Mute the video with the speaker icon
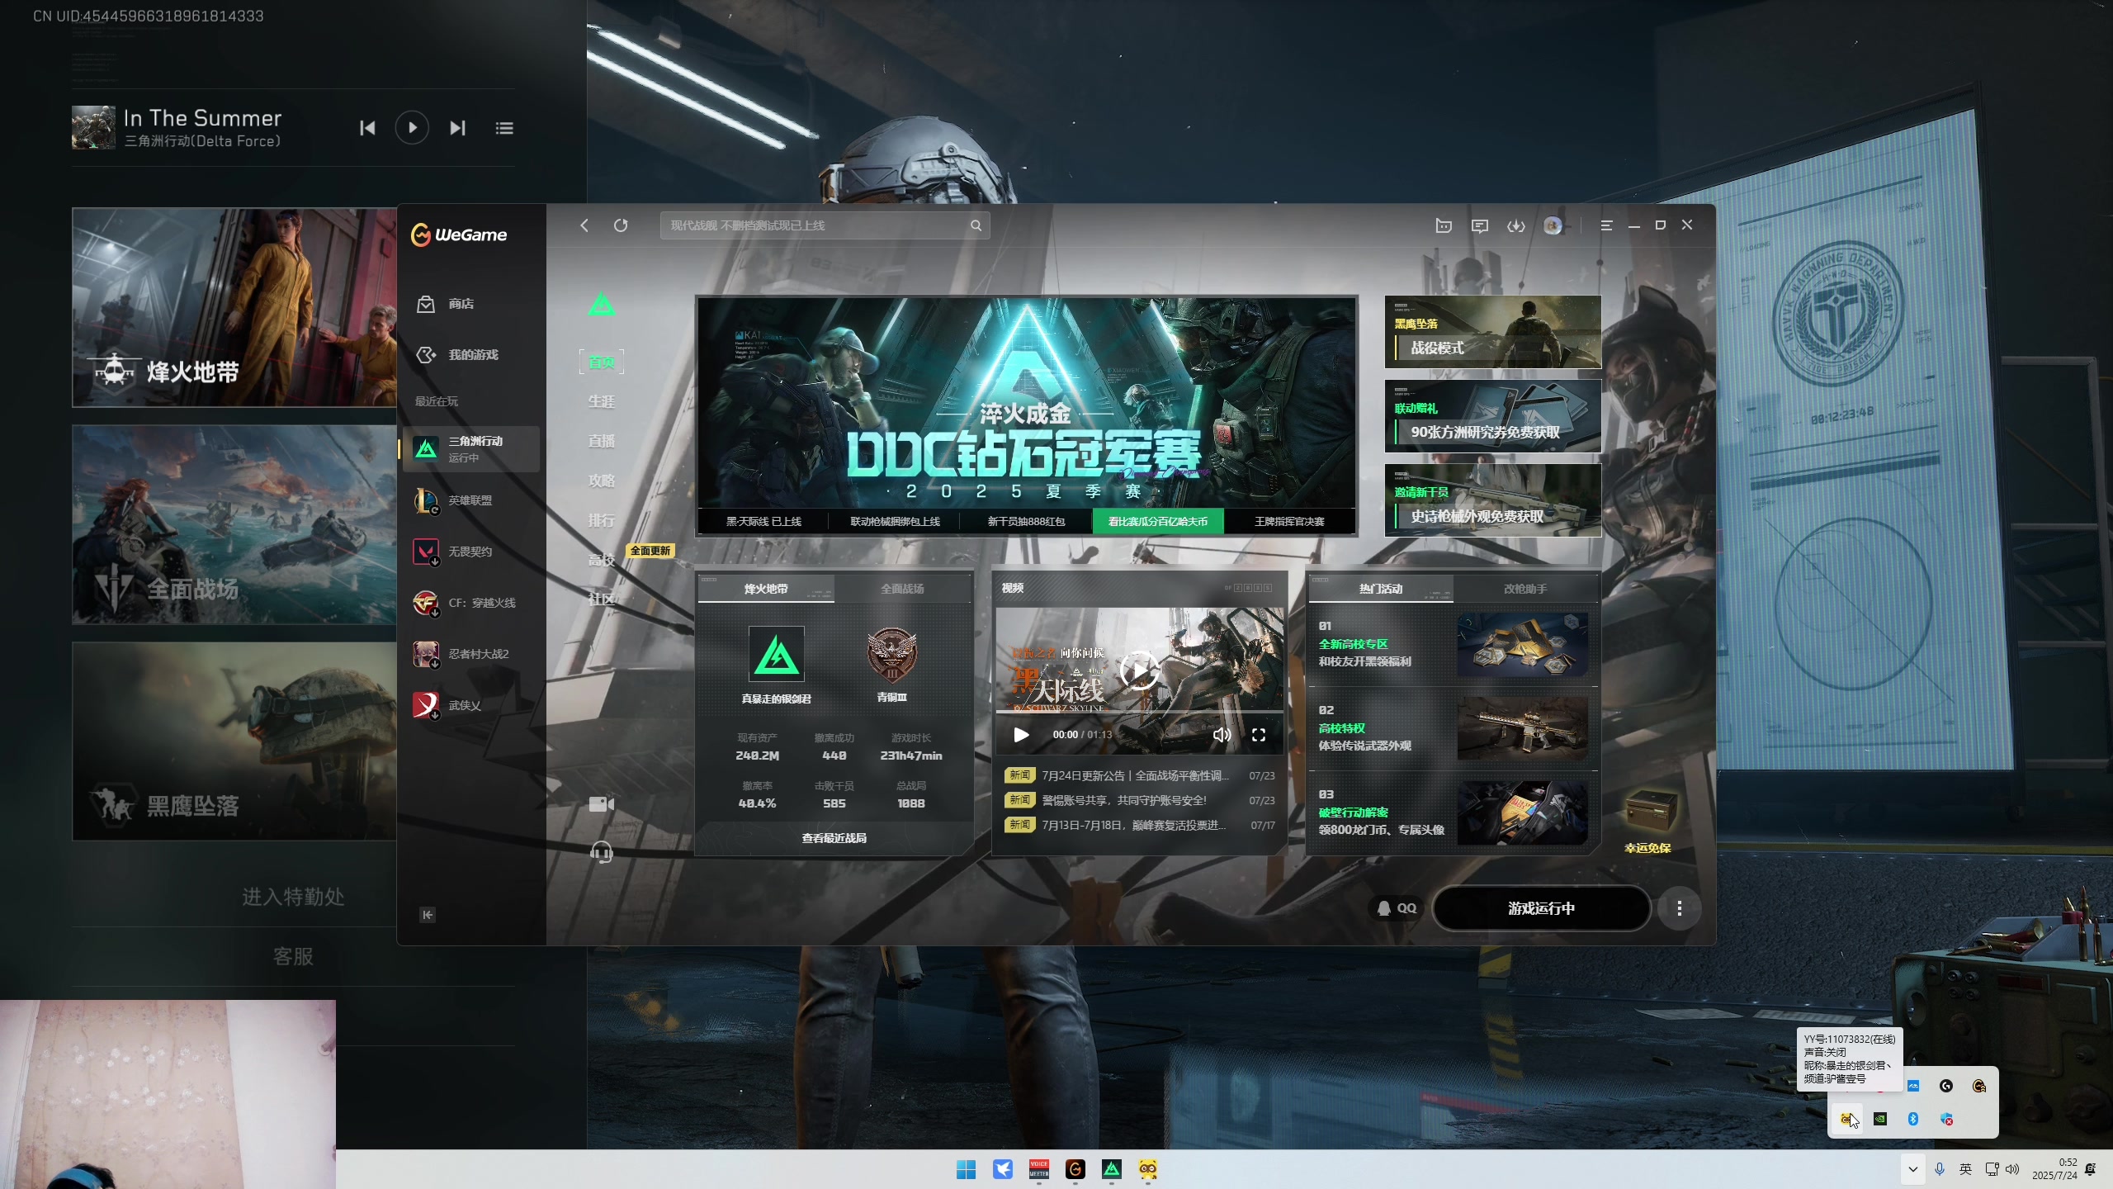The height and width of the screenshot is (1189, 2113). tap(1222, 735)
